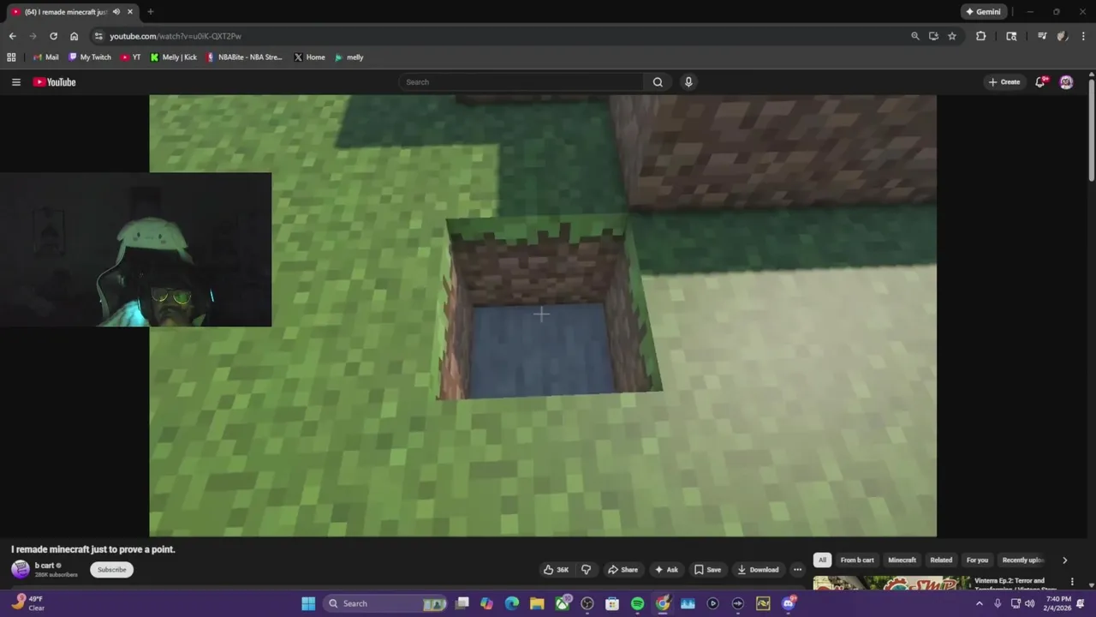Open YT bookmark

pos(130,57)
